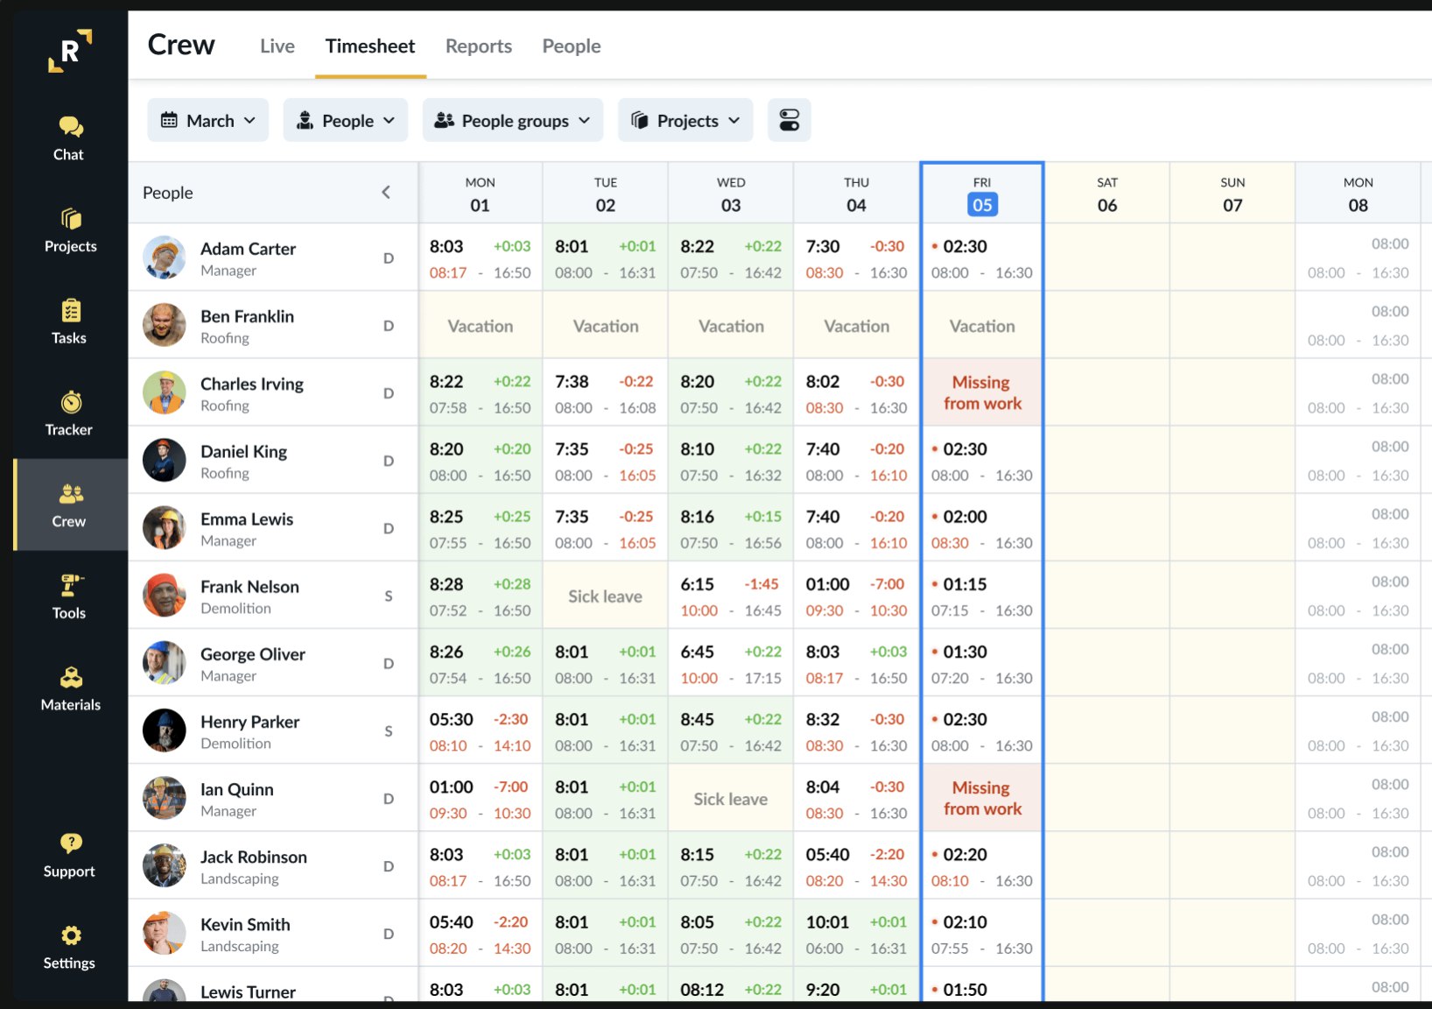Open Adam Carter's name link
Screen dimensions: 1432x1009
pos(248,249)
